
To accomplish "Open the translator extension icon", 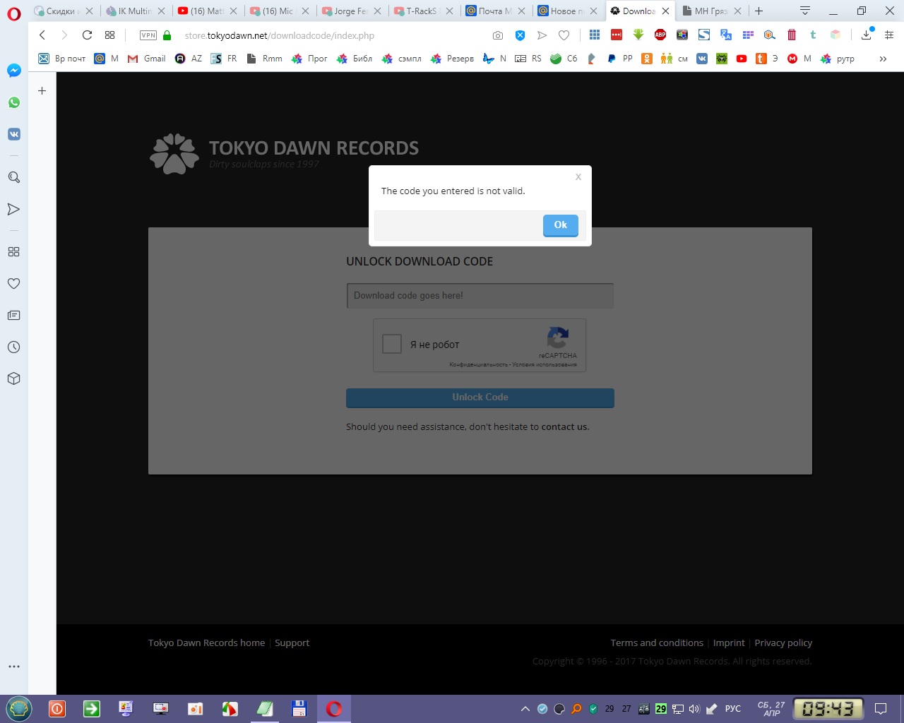I will click(x=726, y=35).
